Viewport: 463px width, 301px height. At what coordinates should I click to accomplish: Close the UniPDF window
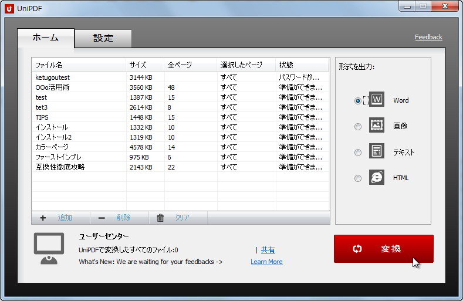click(x=445, y=6)
